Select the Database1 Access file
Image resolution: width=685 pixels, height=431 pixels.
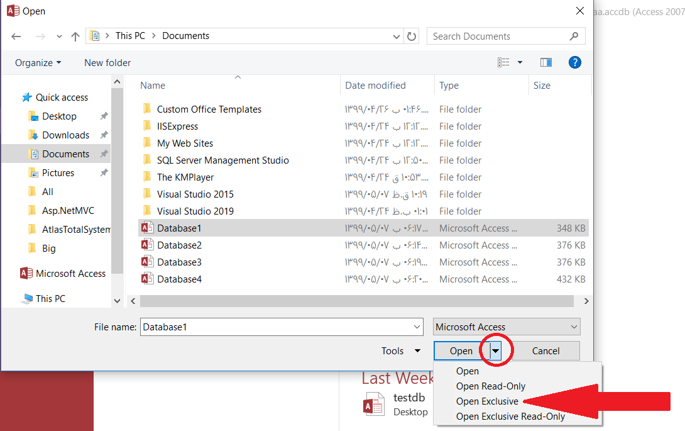[x=363, y=228]
